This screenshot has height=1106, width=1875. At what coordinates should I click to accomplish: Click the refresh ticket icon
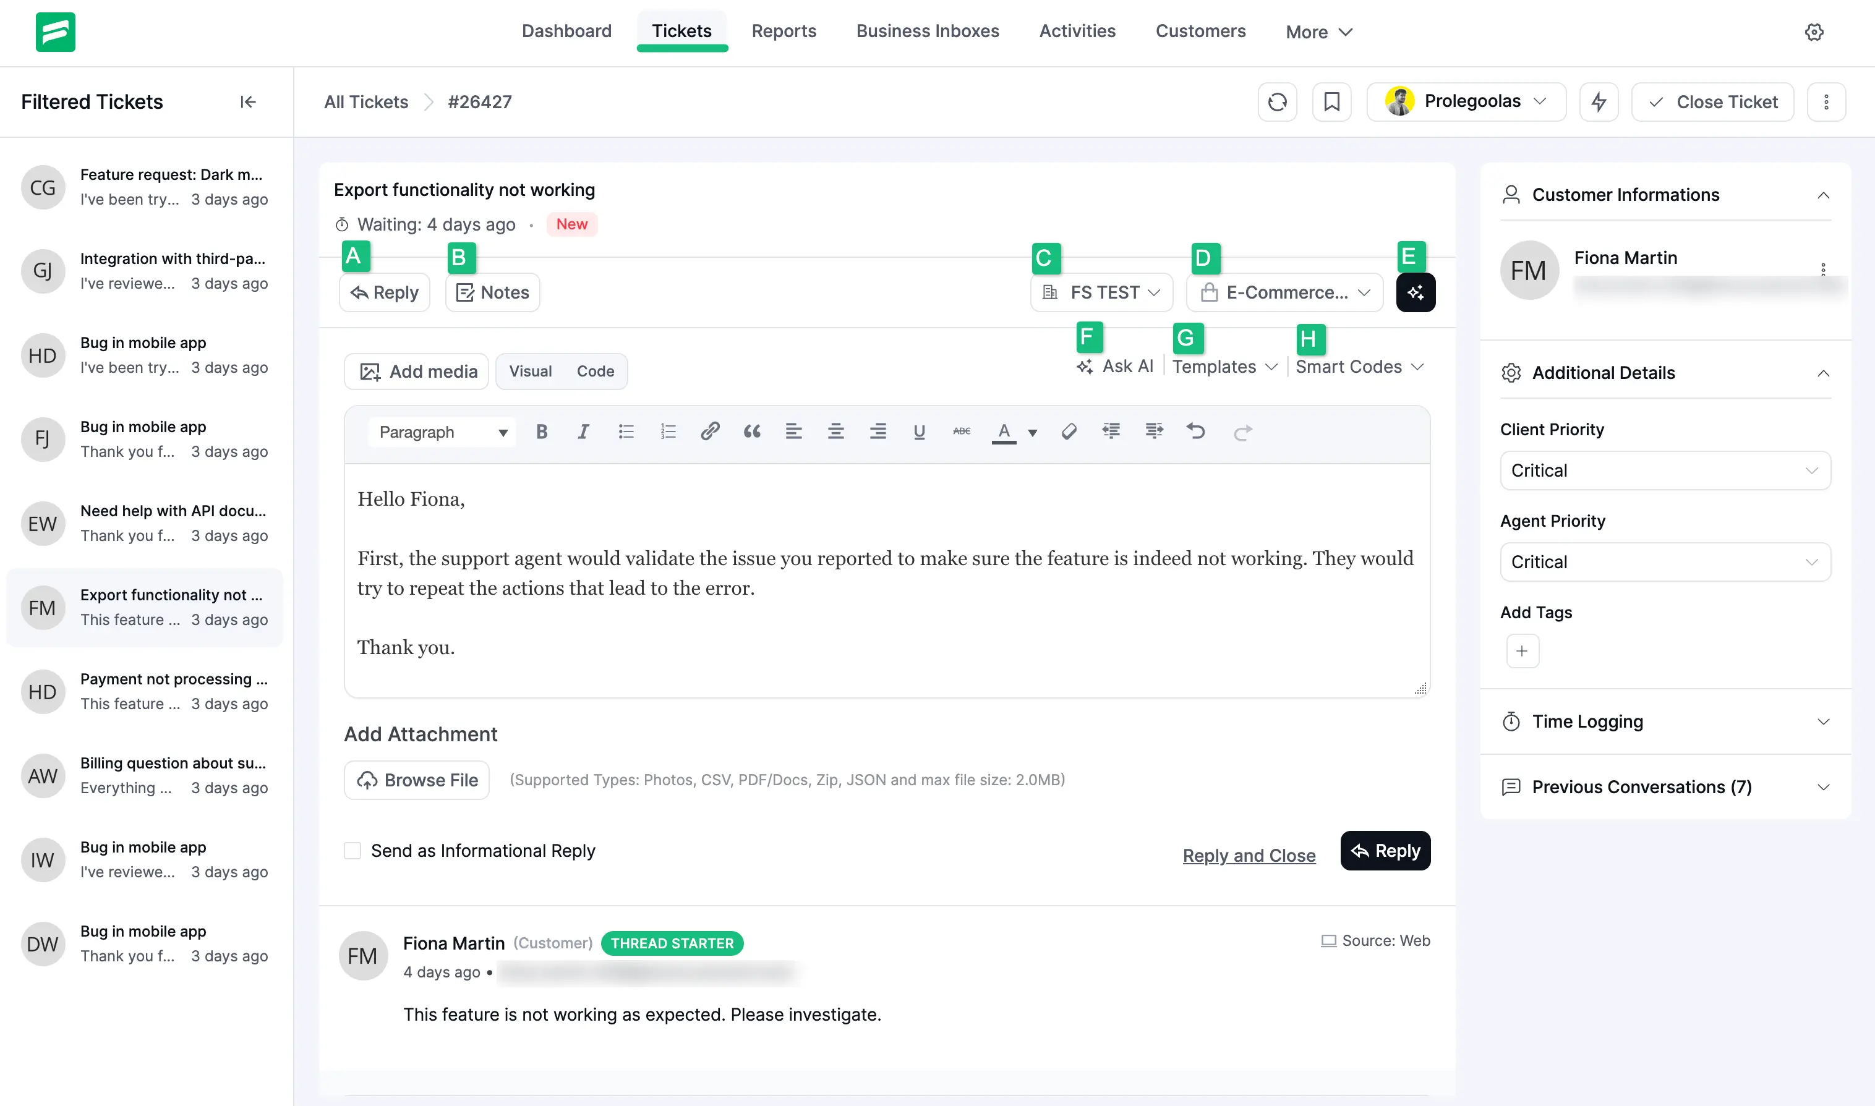(x=1277, y=102)
